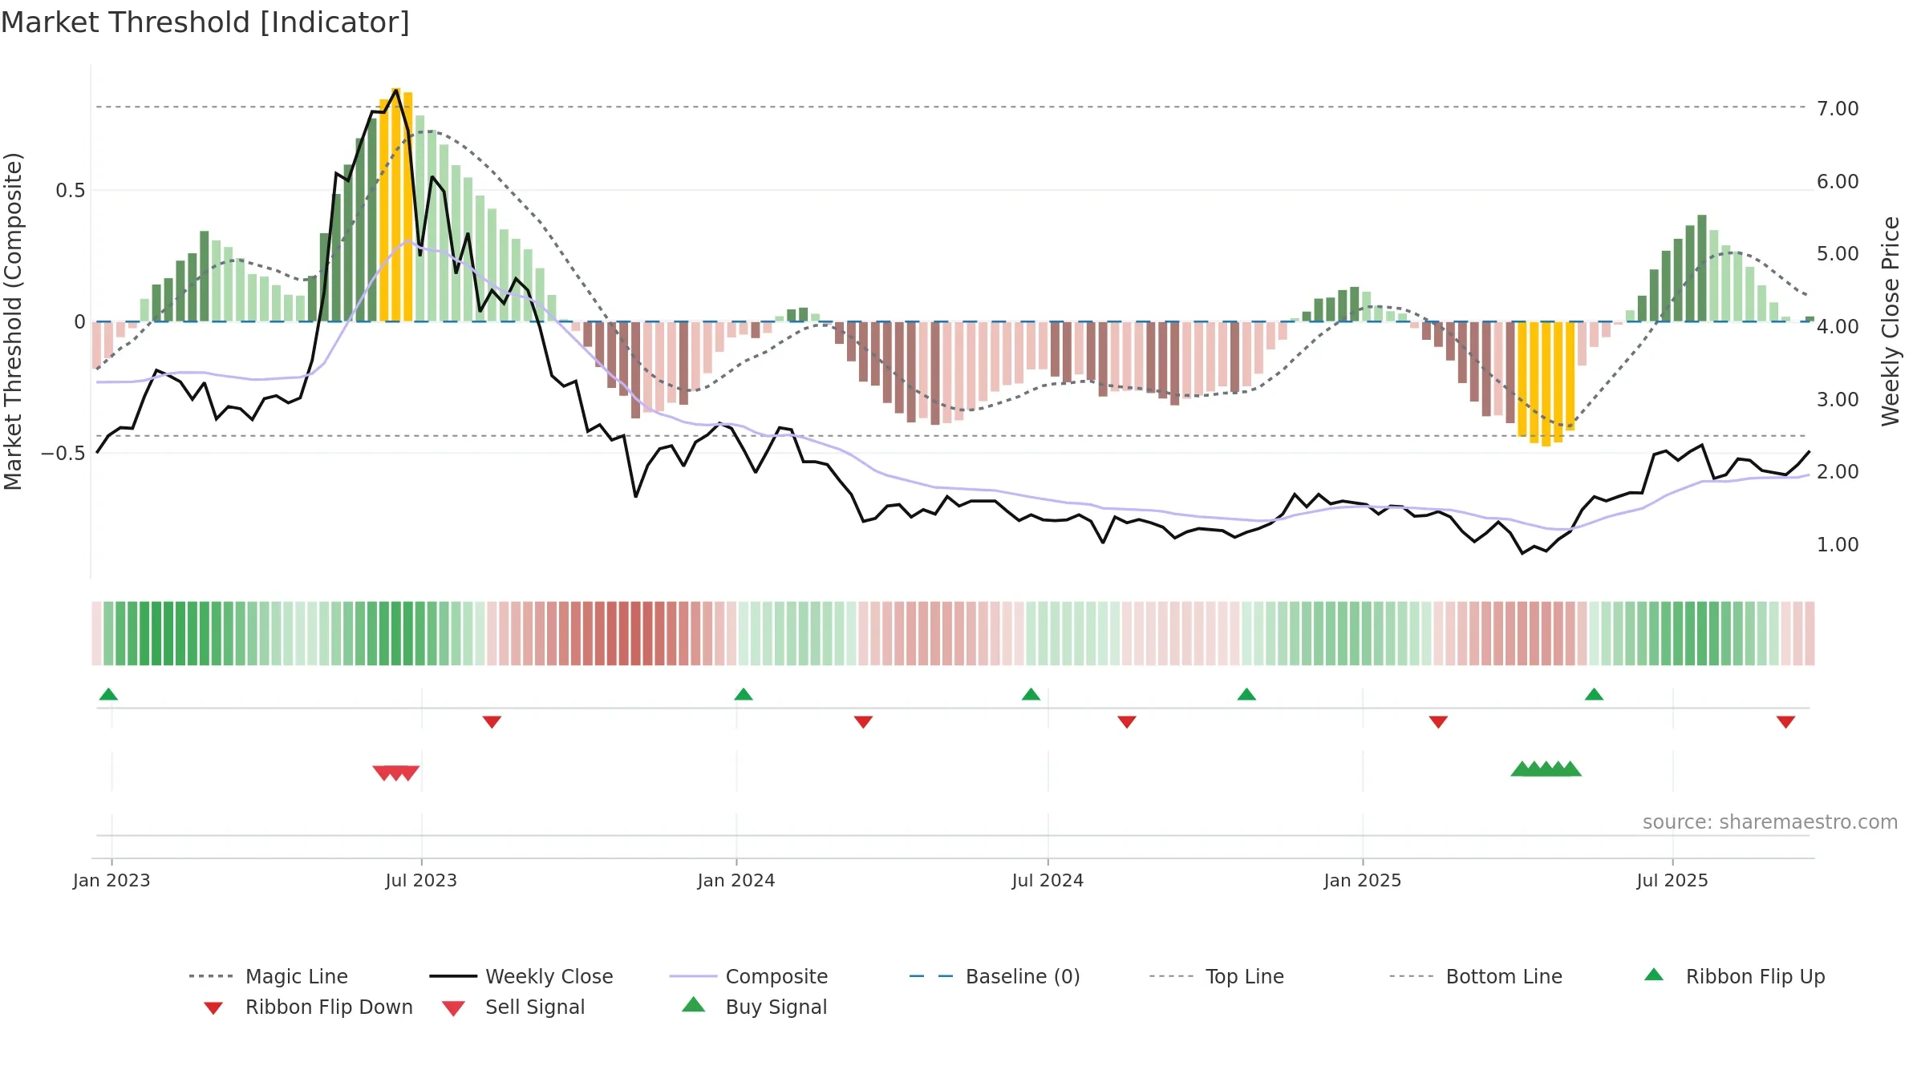Click the Jan 2024 x-axis label
The image size is (1925, 1082).
[x=736, y=880]
